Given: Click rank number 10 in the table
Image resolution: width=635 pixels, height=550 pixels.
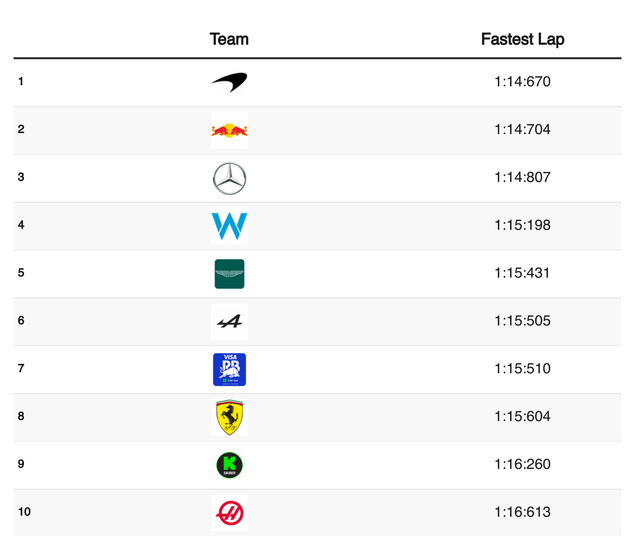Looking at the screenshot, I should [x=24, y=512].
